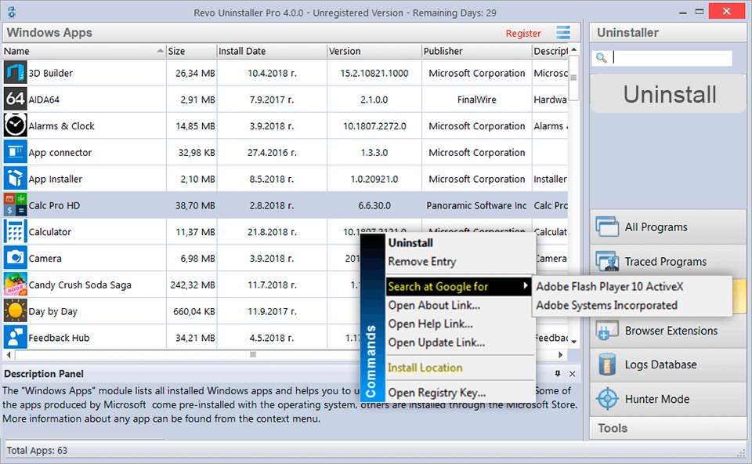Sort list by Size column header
The width and height of the screenshot is (752, 464).
[x=191, y=51]
